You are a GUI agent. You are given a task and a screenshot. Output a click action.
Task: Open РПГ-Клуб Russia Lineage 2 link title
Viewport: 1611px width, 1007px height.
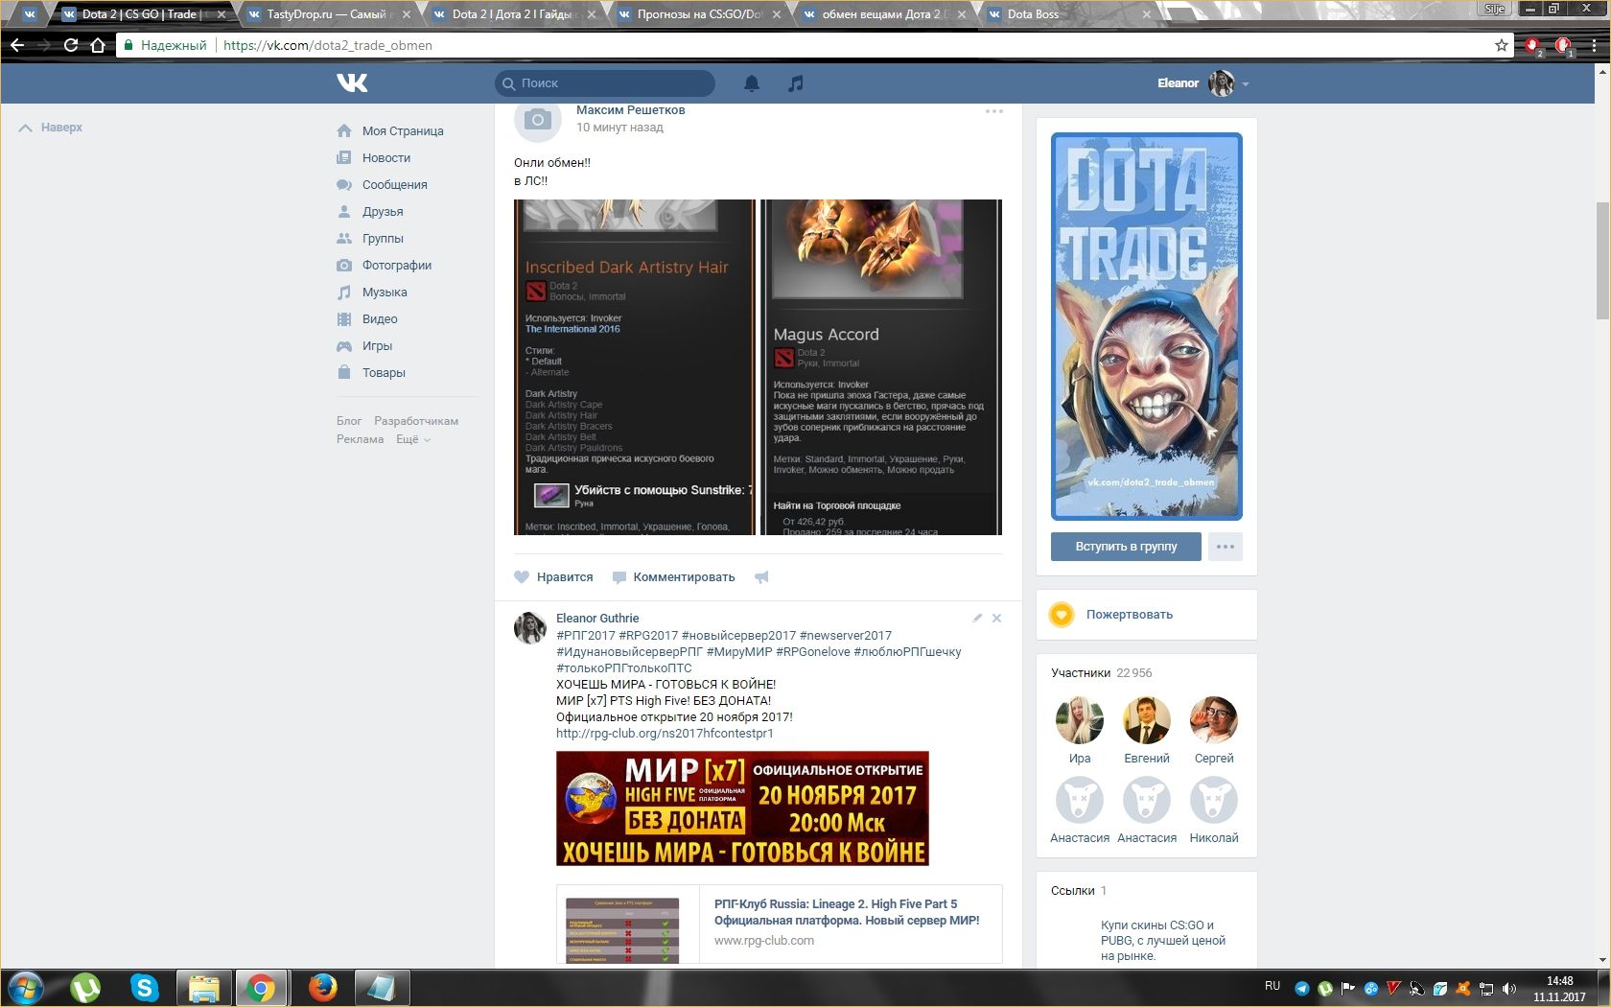coord(847,912)
